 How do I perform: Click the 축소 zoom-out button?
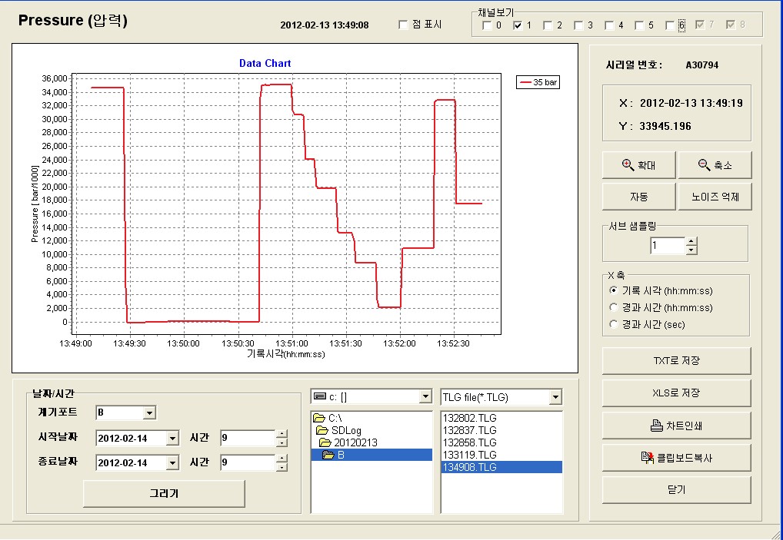tap(715, 165)
